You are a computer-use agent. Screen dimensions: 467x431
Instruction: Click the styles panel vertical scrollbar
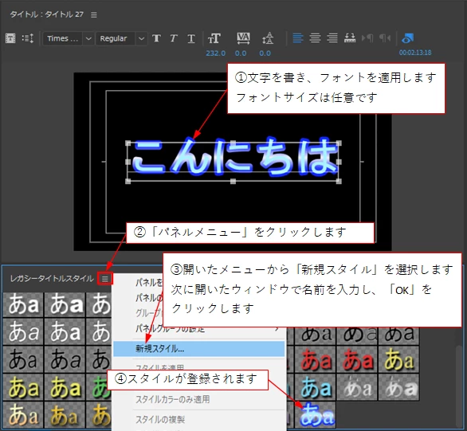(459, 387)
